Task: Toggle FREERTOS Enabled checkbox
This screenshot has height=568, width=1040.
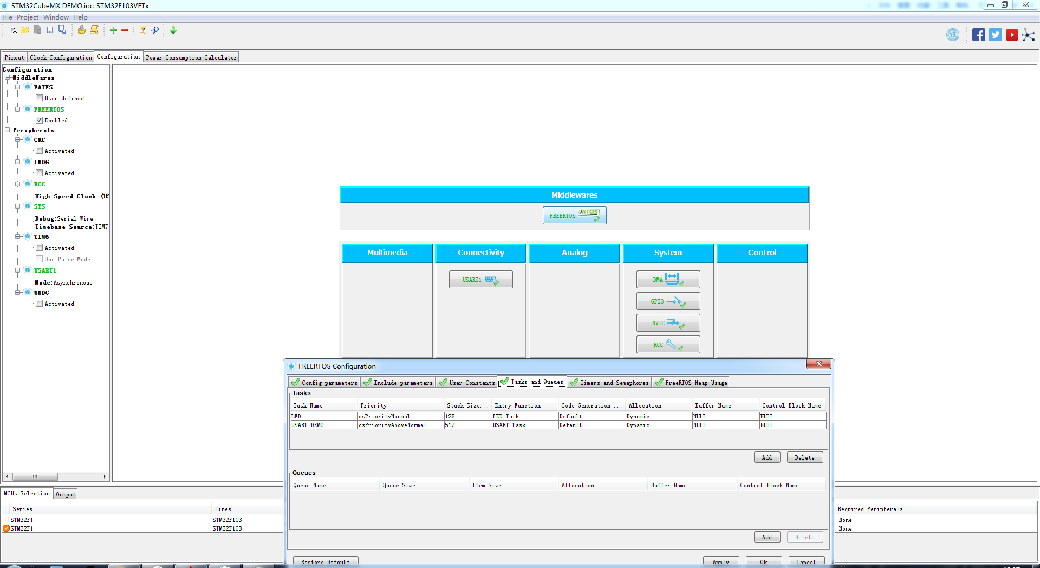Action: [39, 120]
